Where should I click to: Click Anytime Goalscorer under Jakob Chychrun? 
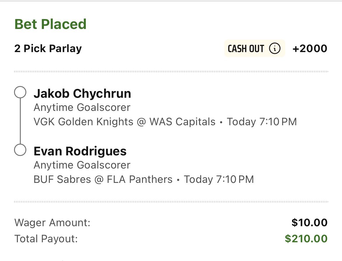click(82, 108)
